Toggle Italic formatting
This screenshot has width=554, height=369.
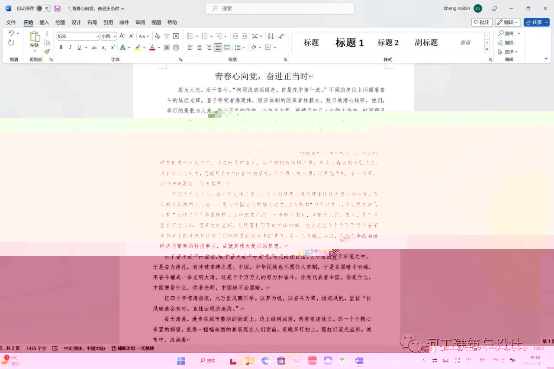pyautogui.click(x=70, y=48)
